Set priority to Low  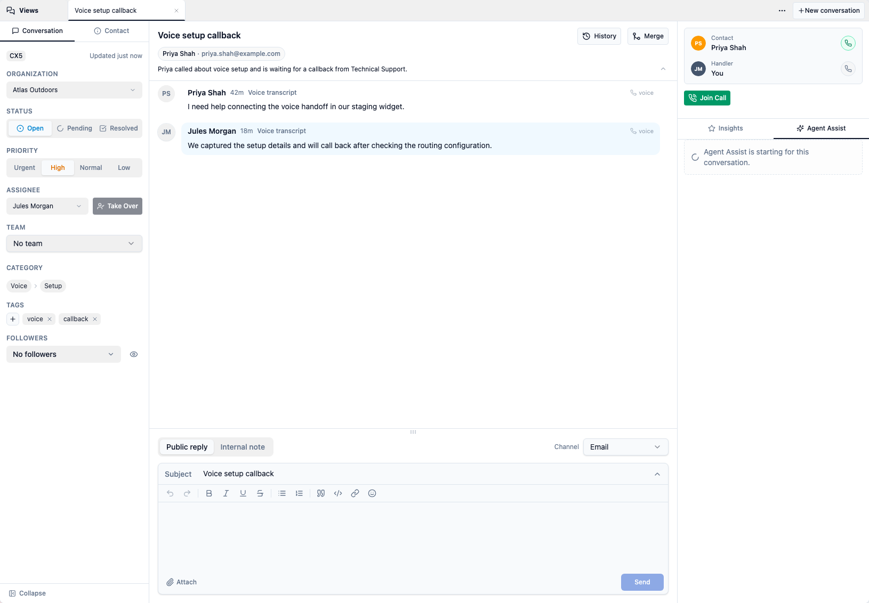(x=124, y=168)
